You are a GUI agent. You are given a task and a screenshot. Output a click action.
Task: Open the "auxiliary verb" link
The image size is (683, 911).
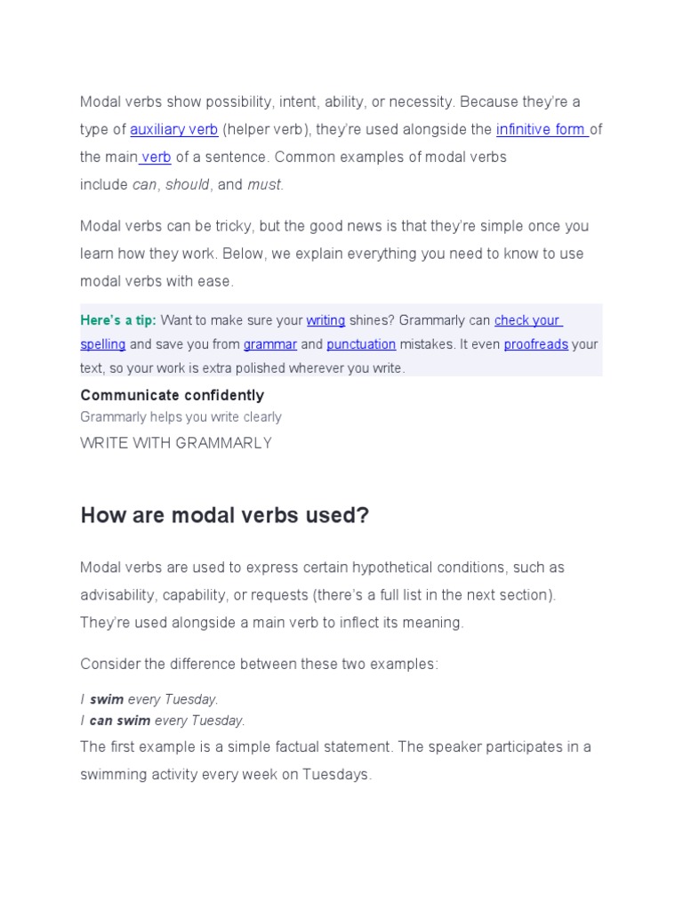coord(174,130)
